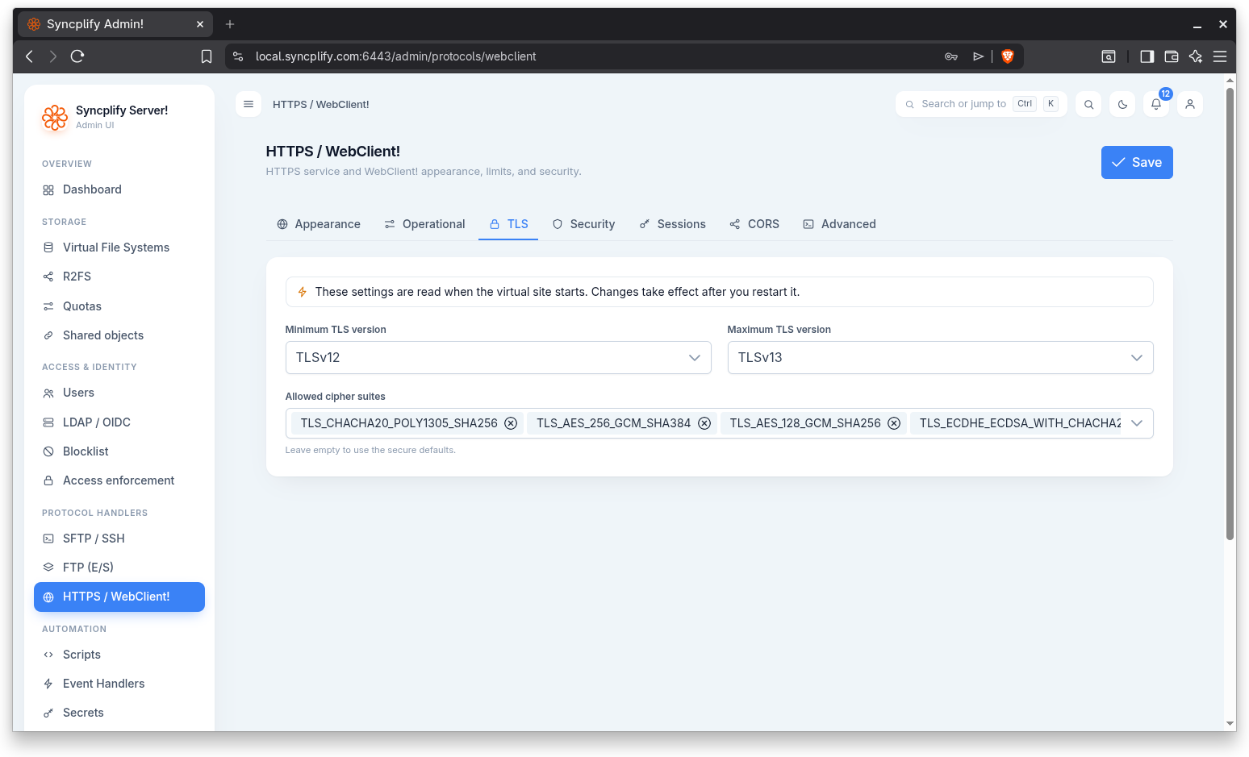
Task: Open LDAP / OIDC settings
Action: (119, 422)
